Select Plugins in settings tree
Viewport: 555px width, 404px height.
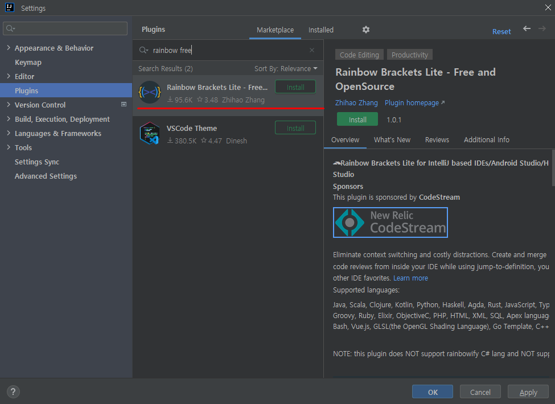pos(66,90)
